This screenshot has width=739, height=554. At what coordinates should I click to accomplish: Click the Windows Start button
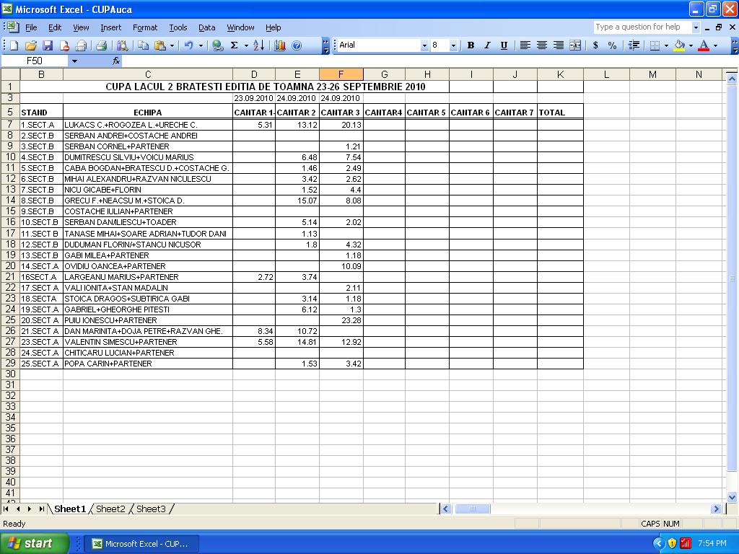pyautogui.click(x=35, y=543)
